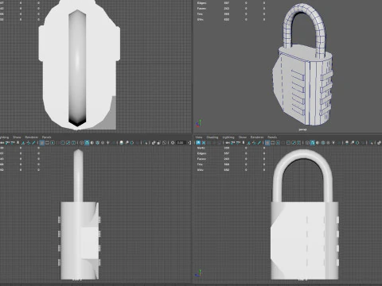
Task: Click 'Faces' stat label in perspective viewport
Action: click(x=201, y=8)
